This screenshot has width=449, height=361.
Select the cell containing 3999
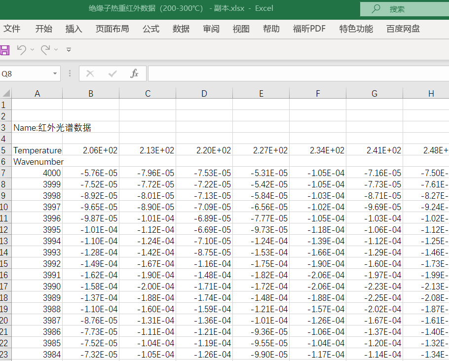pos(37,184)
